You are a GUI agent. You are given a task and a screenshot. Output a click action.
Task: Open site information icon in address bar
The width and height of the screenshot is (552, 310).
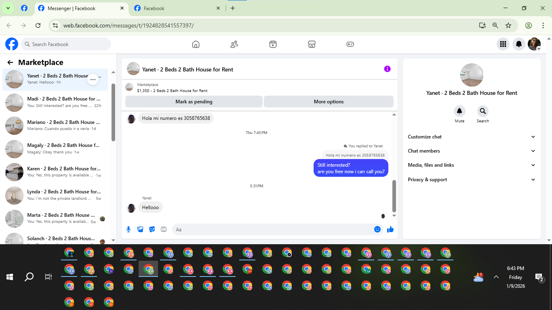(56, 25)
